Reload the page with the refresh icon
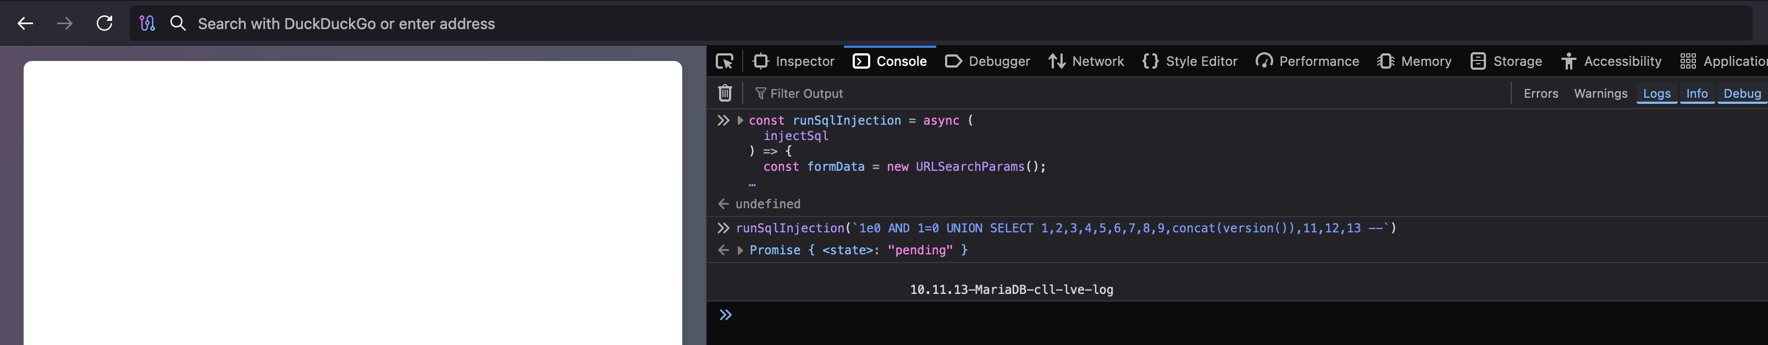 click(104, 24)
